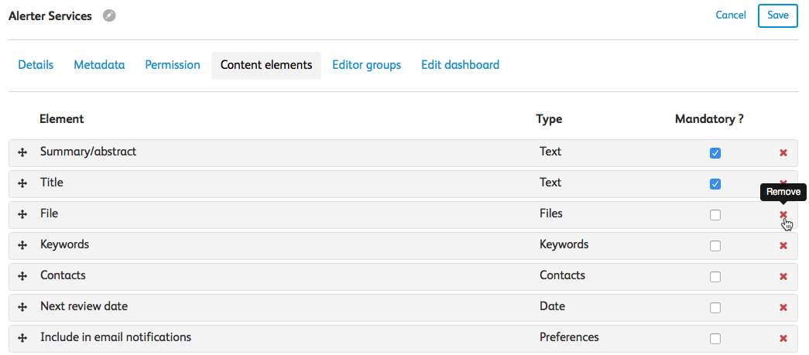809x355 pixels.
Task: Mark the File element as mandatory
Action: (715, 215)
